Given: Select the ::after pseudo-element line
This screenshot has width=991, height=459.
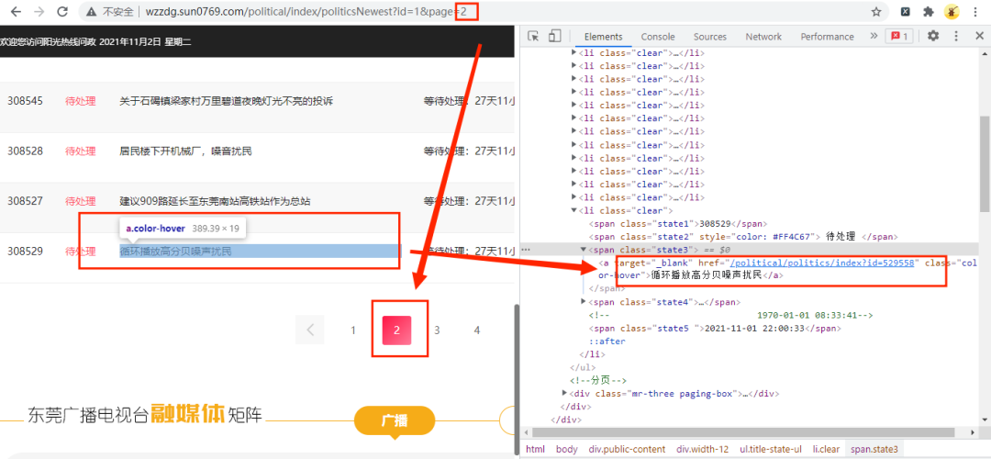Looking at the screenshot, I should click(607, 341).
